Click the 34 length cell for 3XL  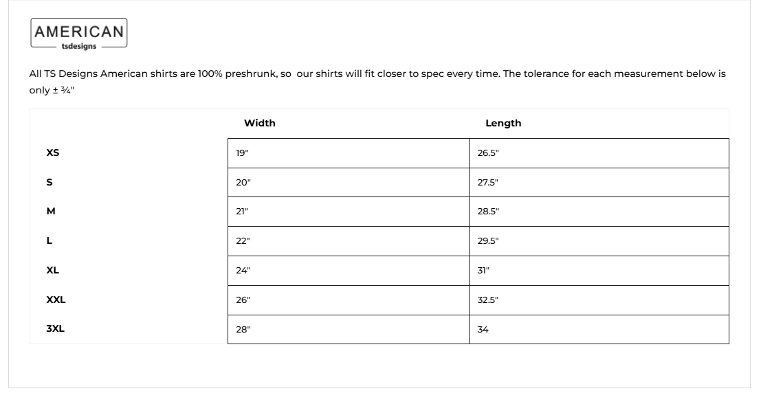tap(598, 330)
